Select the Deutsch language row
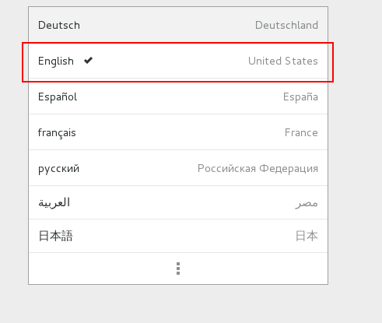This screenshot has width=382, height=323. (178, 25)
